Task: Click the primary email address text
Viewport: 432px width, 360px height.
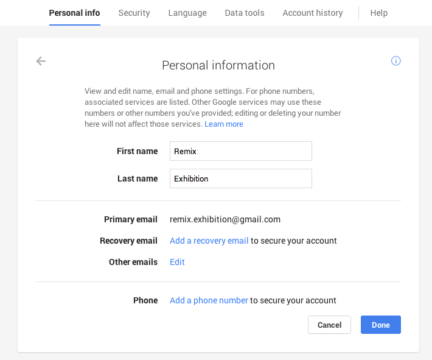Action: [x=225, y=219]
